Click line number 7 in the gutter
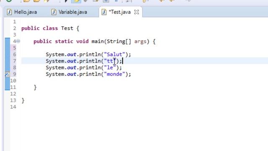The image size is (268, 151). point(15,61)
